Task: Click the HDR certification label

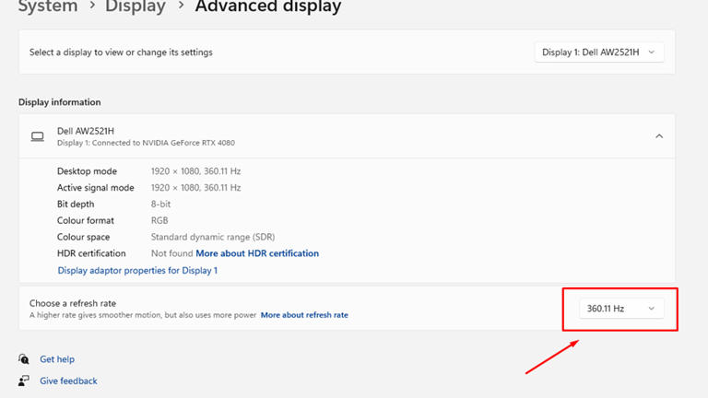Action: point(91,253)
